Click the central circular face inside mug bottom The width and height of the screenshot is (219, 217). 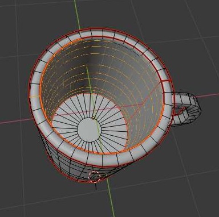pyautogui.click(x=89, y=130)
